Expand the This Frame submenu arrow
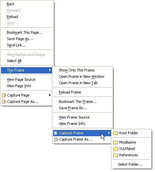 (x=50, y=70)
